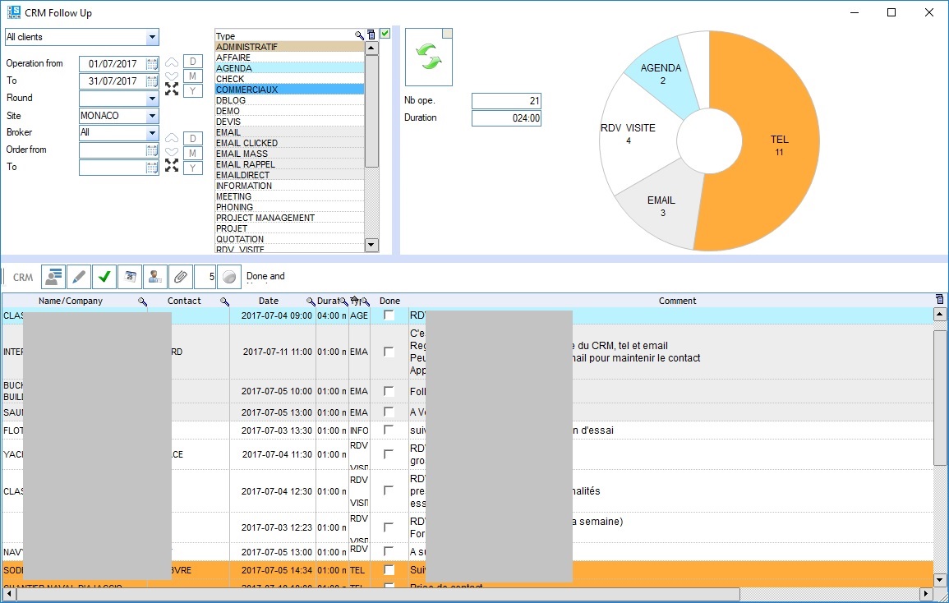Click the calendar icon in CRM toolbar
The image size is (949, 603).
tap(129, 277)
